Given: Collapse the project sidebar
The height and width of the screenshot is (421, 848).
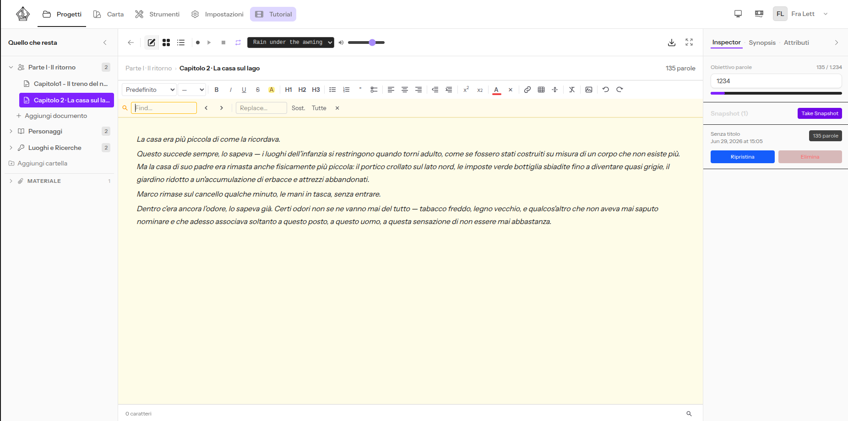Looking at the screenshot, I should point(105,43).
